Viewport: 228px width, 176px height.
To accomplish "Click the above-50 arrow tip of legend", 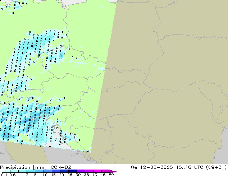I will click(114, 171).
